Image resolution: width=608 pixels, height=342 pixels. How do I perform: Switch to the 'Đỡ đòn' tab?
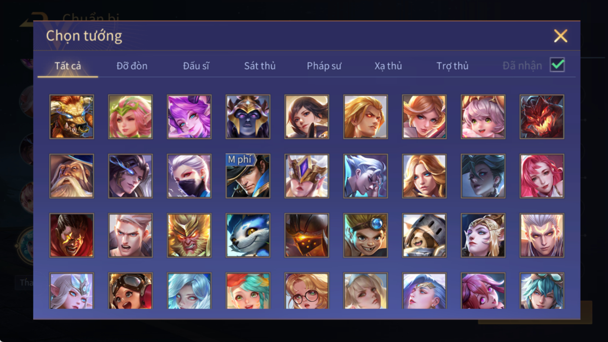coord(132,66)
